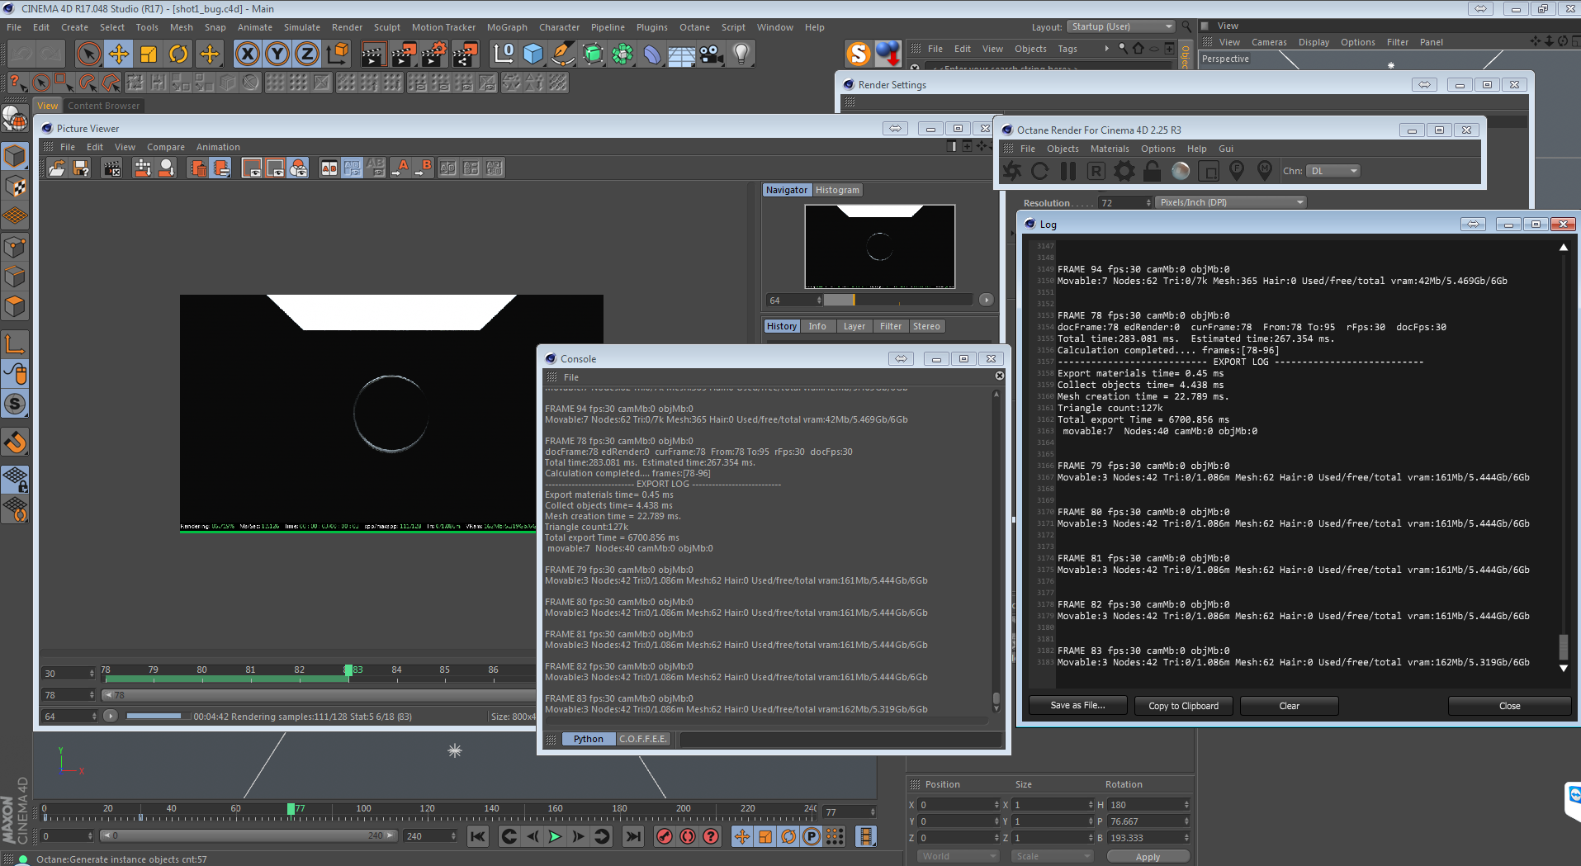Click Close button in Log window
The width and height of the screenshot is (1581, 866).
pos(1509,706)
